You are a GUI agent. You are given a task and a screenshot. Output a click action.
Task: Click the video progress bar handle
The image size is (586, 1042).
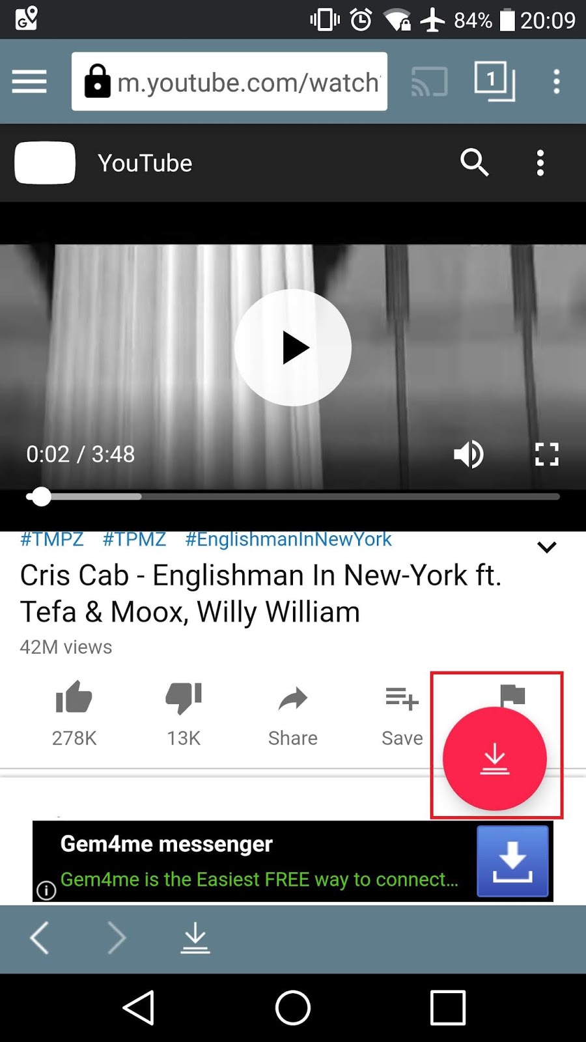(42, 497)
